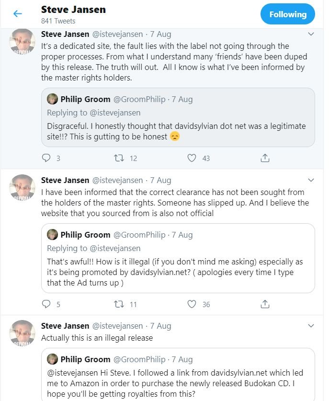The width and height of the screenshot is (329, 401).
Task: Expand options chevron on 'correct clearance' tweet
Action: click(x=311, y=180)
